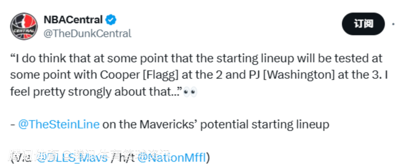Open the more options dots beside 订阅
395x168 pixels.
[x=393, y=24]
